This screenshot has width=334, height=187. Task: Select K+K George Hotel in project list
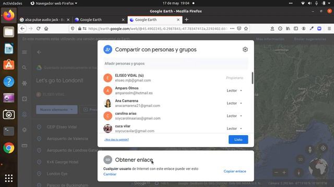63,162
